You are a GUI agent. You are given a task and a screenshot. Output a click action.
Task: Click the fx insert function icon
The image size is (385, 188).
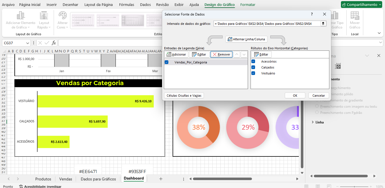54,43
